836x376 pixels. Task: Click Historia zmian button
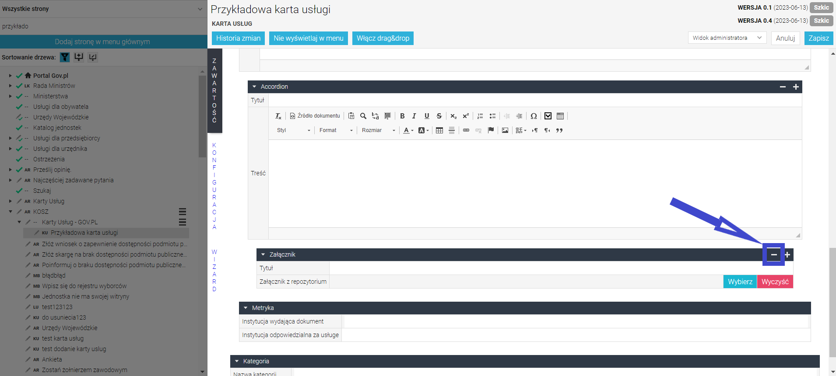(x=238, y=38)
